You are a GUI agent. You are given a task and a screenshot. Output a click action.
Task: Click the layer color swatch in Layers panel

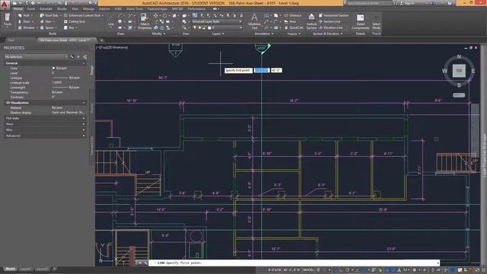209,27
